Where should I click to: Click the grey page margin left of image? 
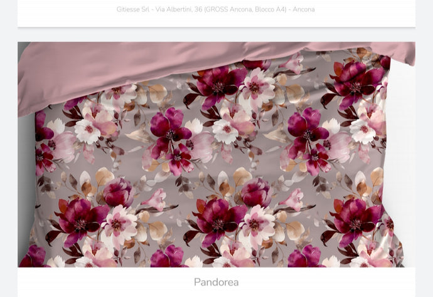point(8,157)
